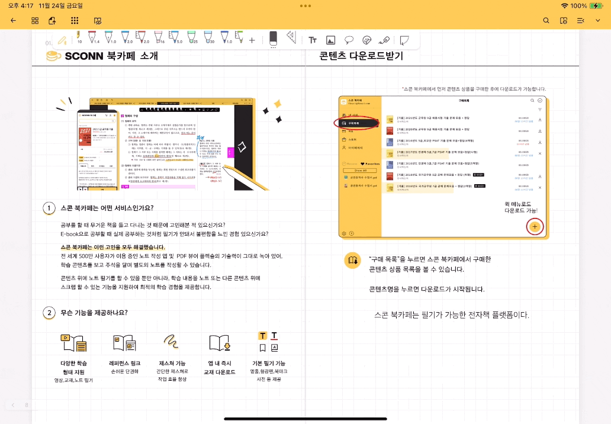Viewport: 611px width, 424px height.
Task: Select the red ruler pen sized 2.0
Action: coord(142,37)
